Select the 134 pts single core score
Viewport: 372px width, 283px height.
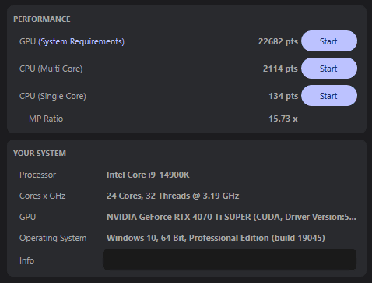point(283,96)
